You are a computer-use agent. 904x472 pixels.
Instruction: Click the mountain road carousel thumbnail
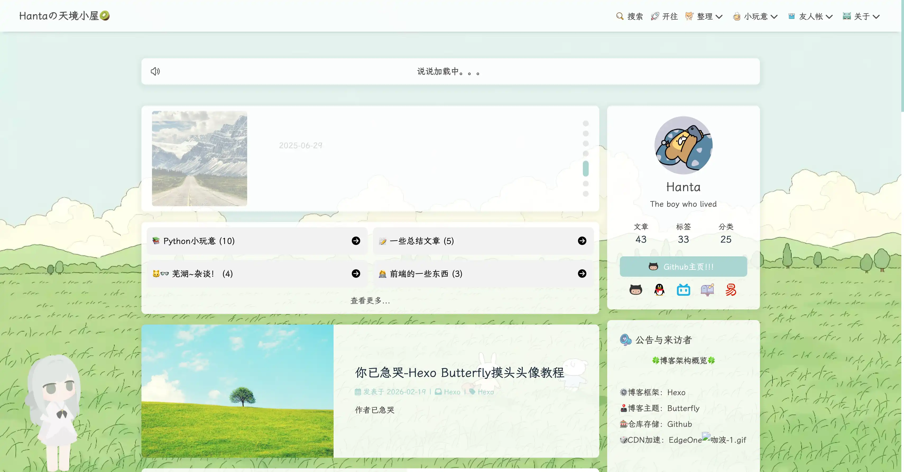click(199, 158)
